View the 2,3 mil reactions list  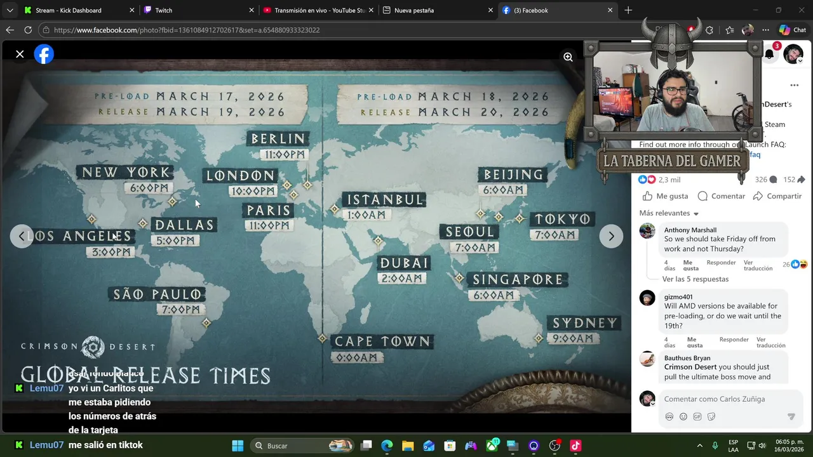point(659,180)
